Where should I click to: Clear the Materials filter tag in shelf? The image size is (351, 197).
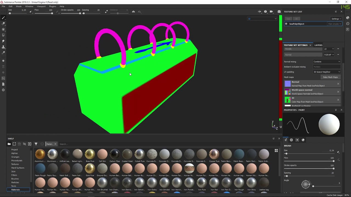(55, 144)
